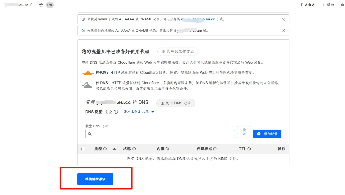Star the domain with the star icon
Image resolution: width=345 pixels, height=195 pixels.
[x=41, y=5]
